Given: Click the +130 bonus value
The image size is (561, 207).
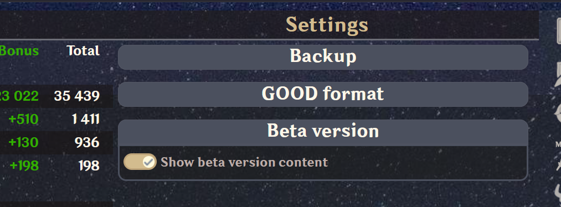Looking at the screenshot, I should coord(23,142).
